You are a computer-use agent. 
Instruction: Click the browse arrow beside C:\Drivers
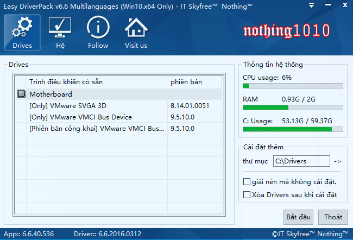[x=337, y=161]
